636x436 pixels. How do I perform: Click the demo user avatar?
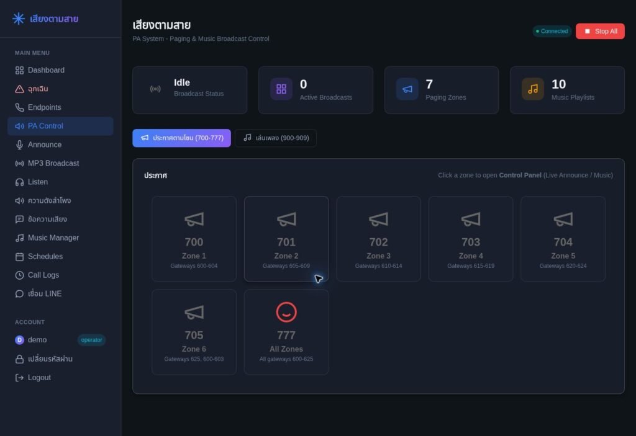click(19, 340)
